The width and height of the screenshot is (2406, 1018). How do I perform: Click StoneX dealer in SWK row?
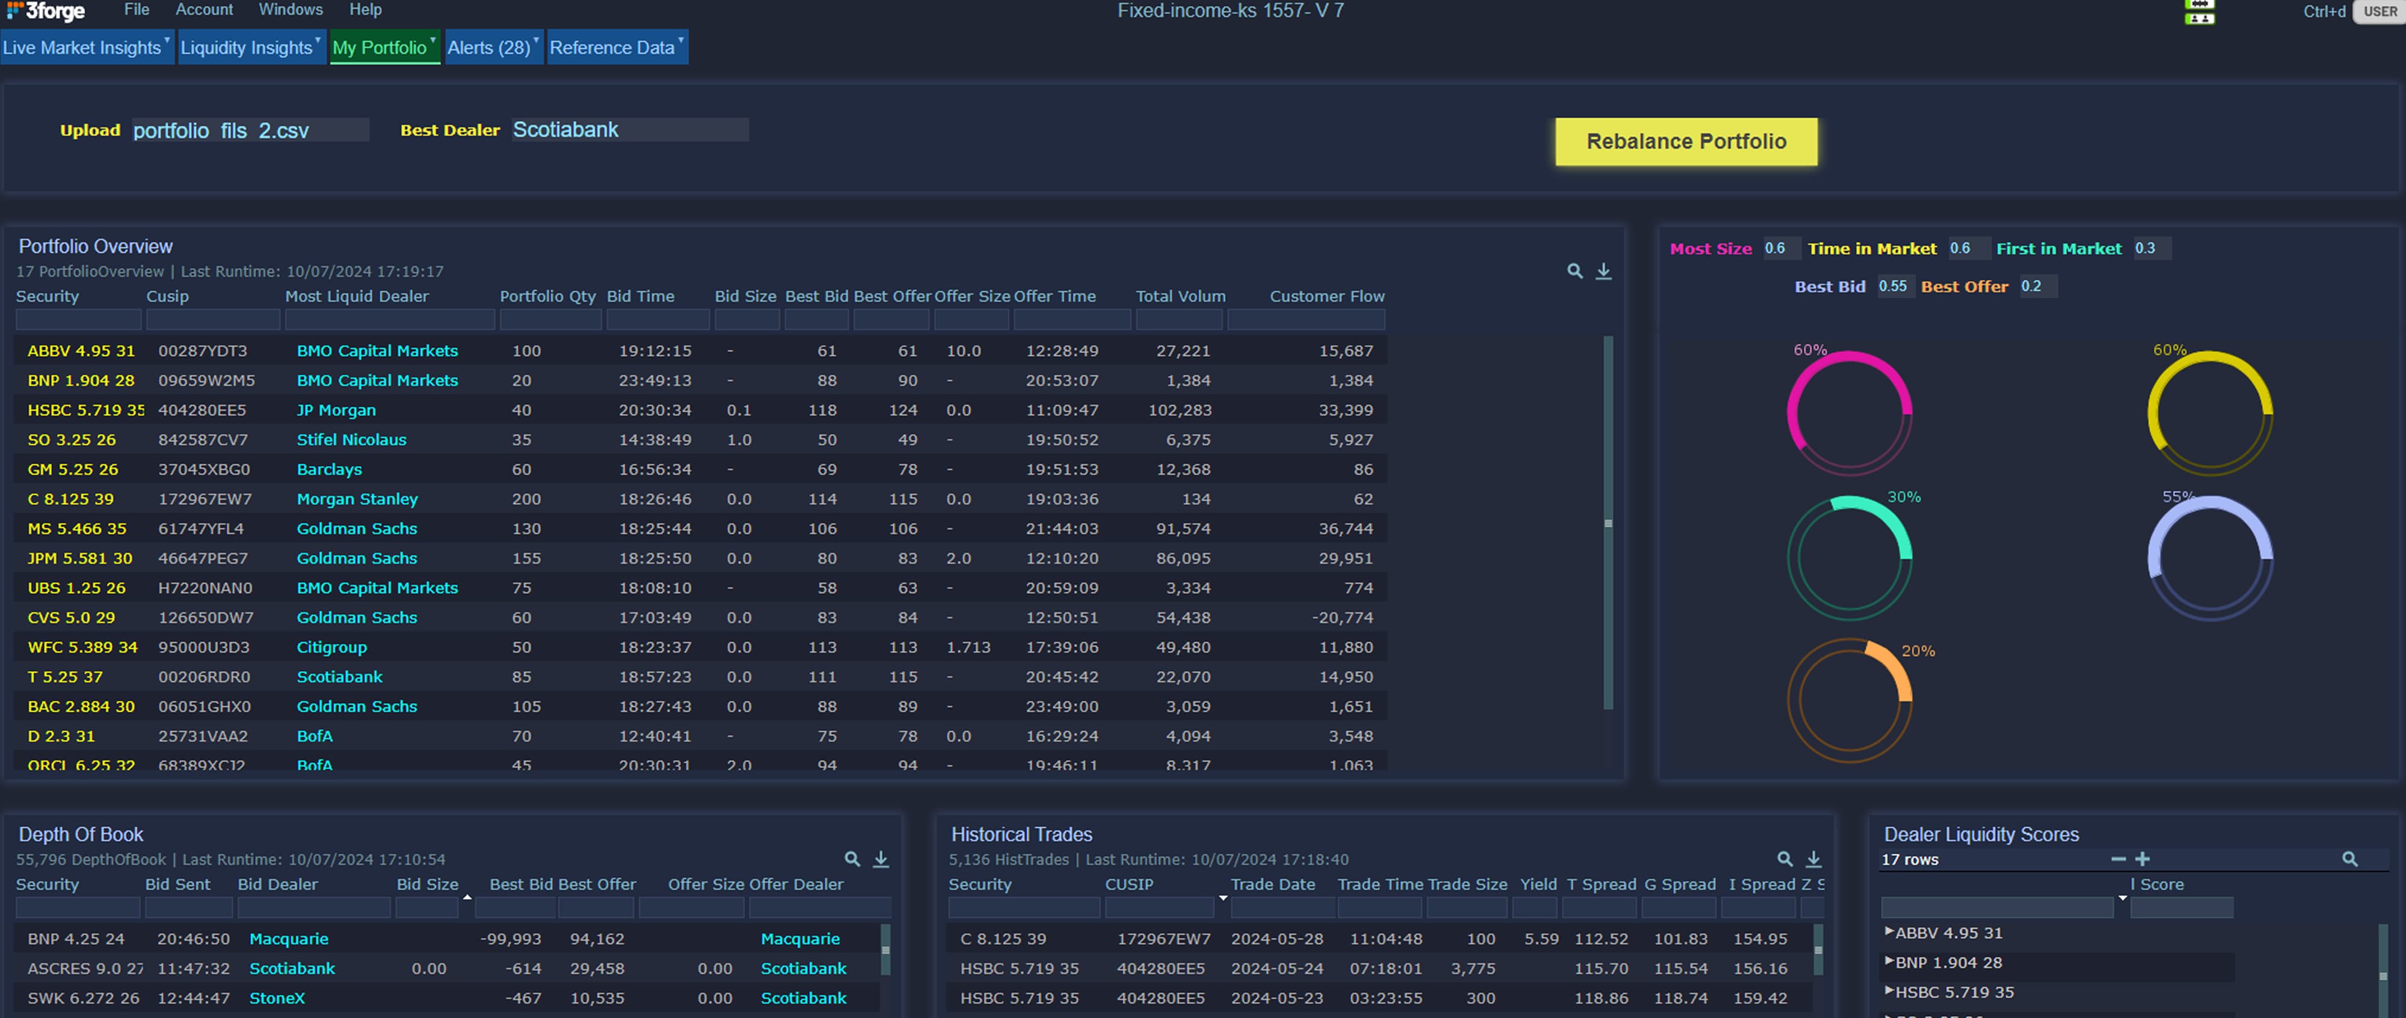pos(277,998)
